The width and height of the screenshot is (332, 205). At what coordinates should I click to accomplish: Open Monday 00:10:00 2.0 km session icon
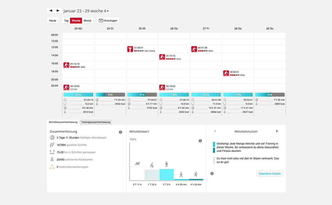66,87
